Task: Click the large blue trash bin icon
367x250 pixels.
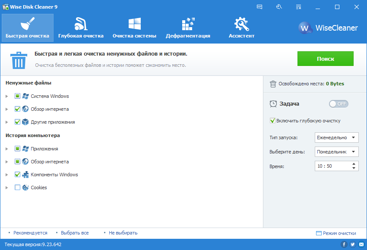Action: coord(19,60)
